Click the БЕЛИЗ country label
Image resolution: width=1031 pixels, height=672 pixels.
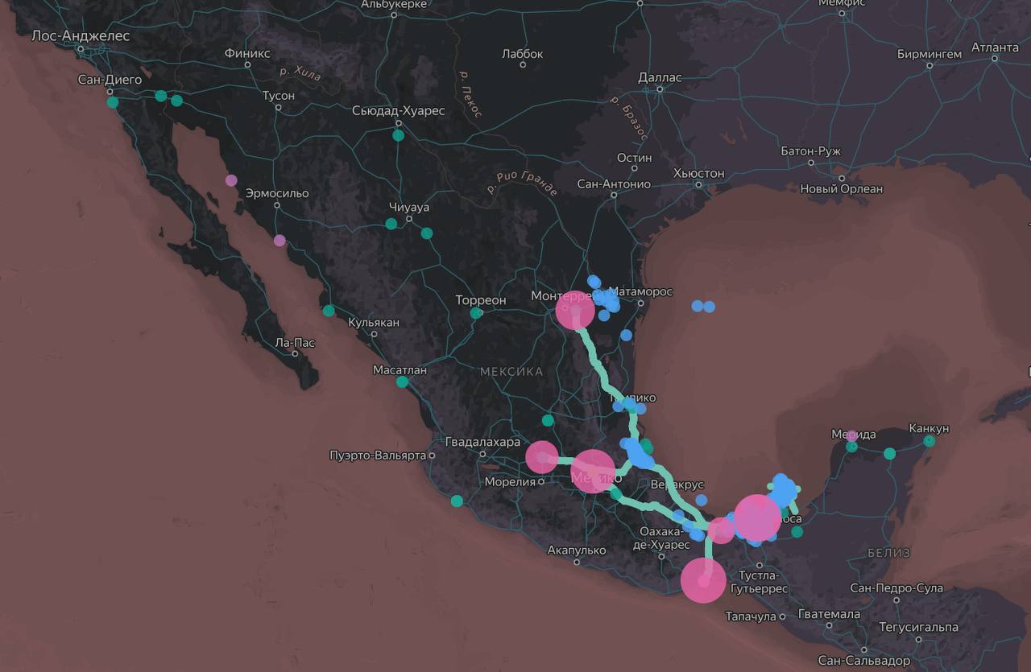tap(889, 553)
